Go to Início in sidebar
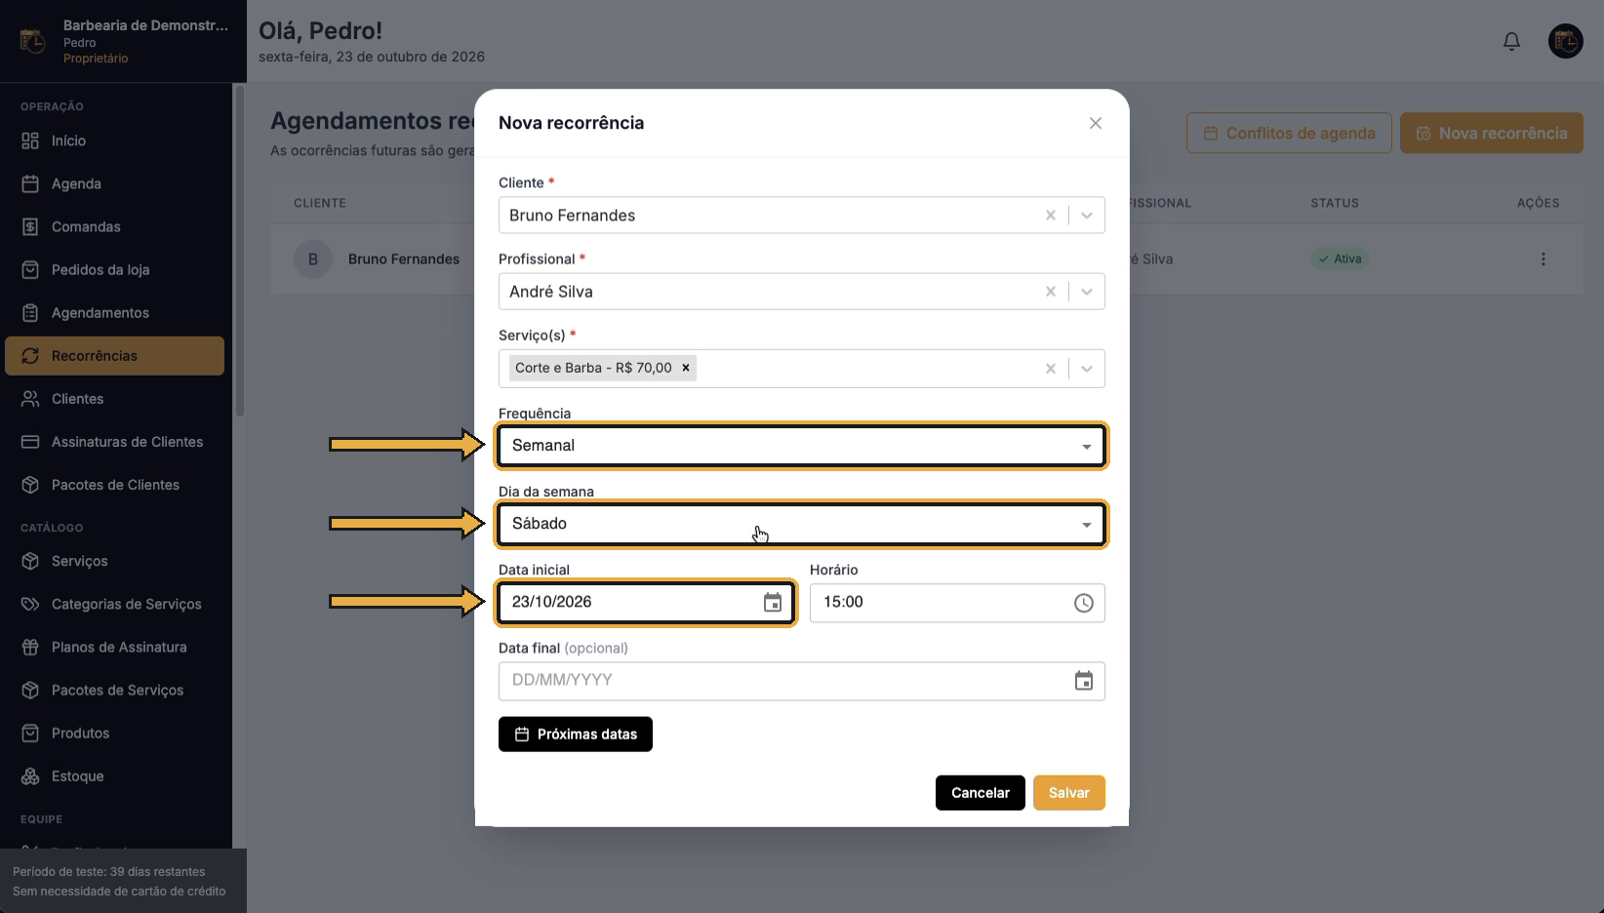 click(115, 140)
